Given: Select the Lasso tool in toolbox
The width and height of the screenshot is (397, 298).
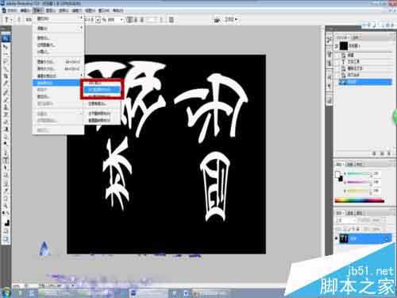Looking at the screenshot, I should point(6,61).
